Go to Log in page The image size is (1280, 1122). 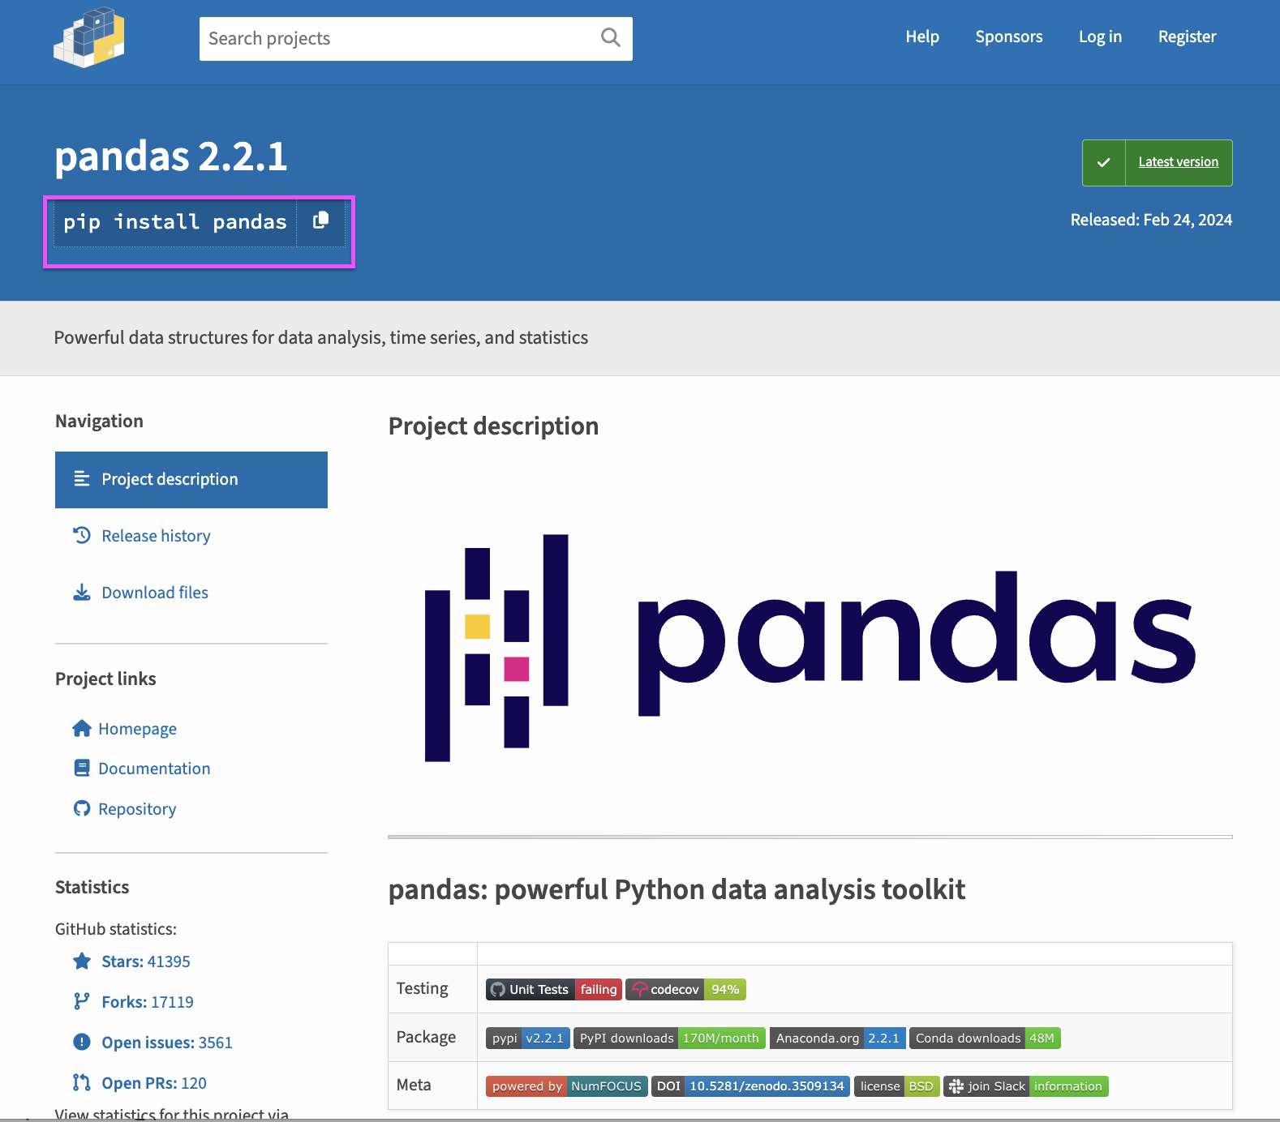1100,36
